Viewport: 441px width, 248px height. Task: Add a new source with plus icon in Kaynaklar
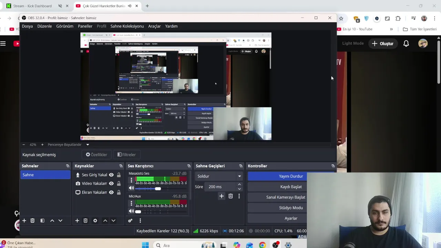coord(77,220)
